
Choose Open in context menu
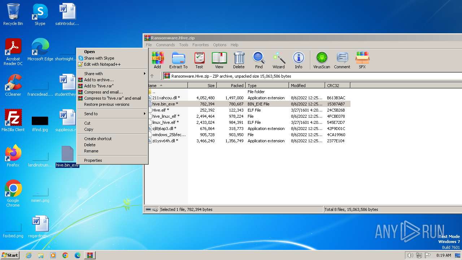click(x=112, y=52)
